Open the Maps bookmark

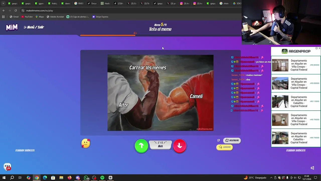[x=40, y=17]
